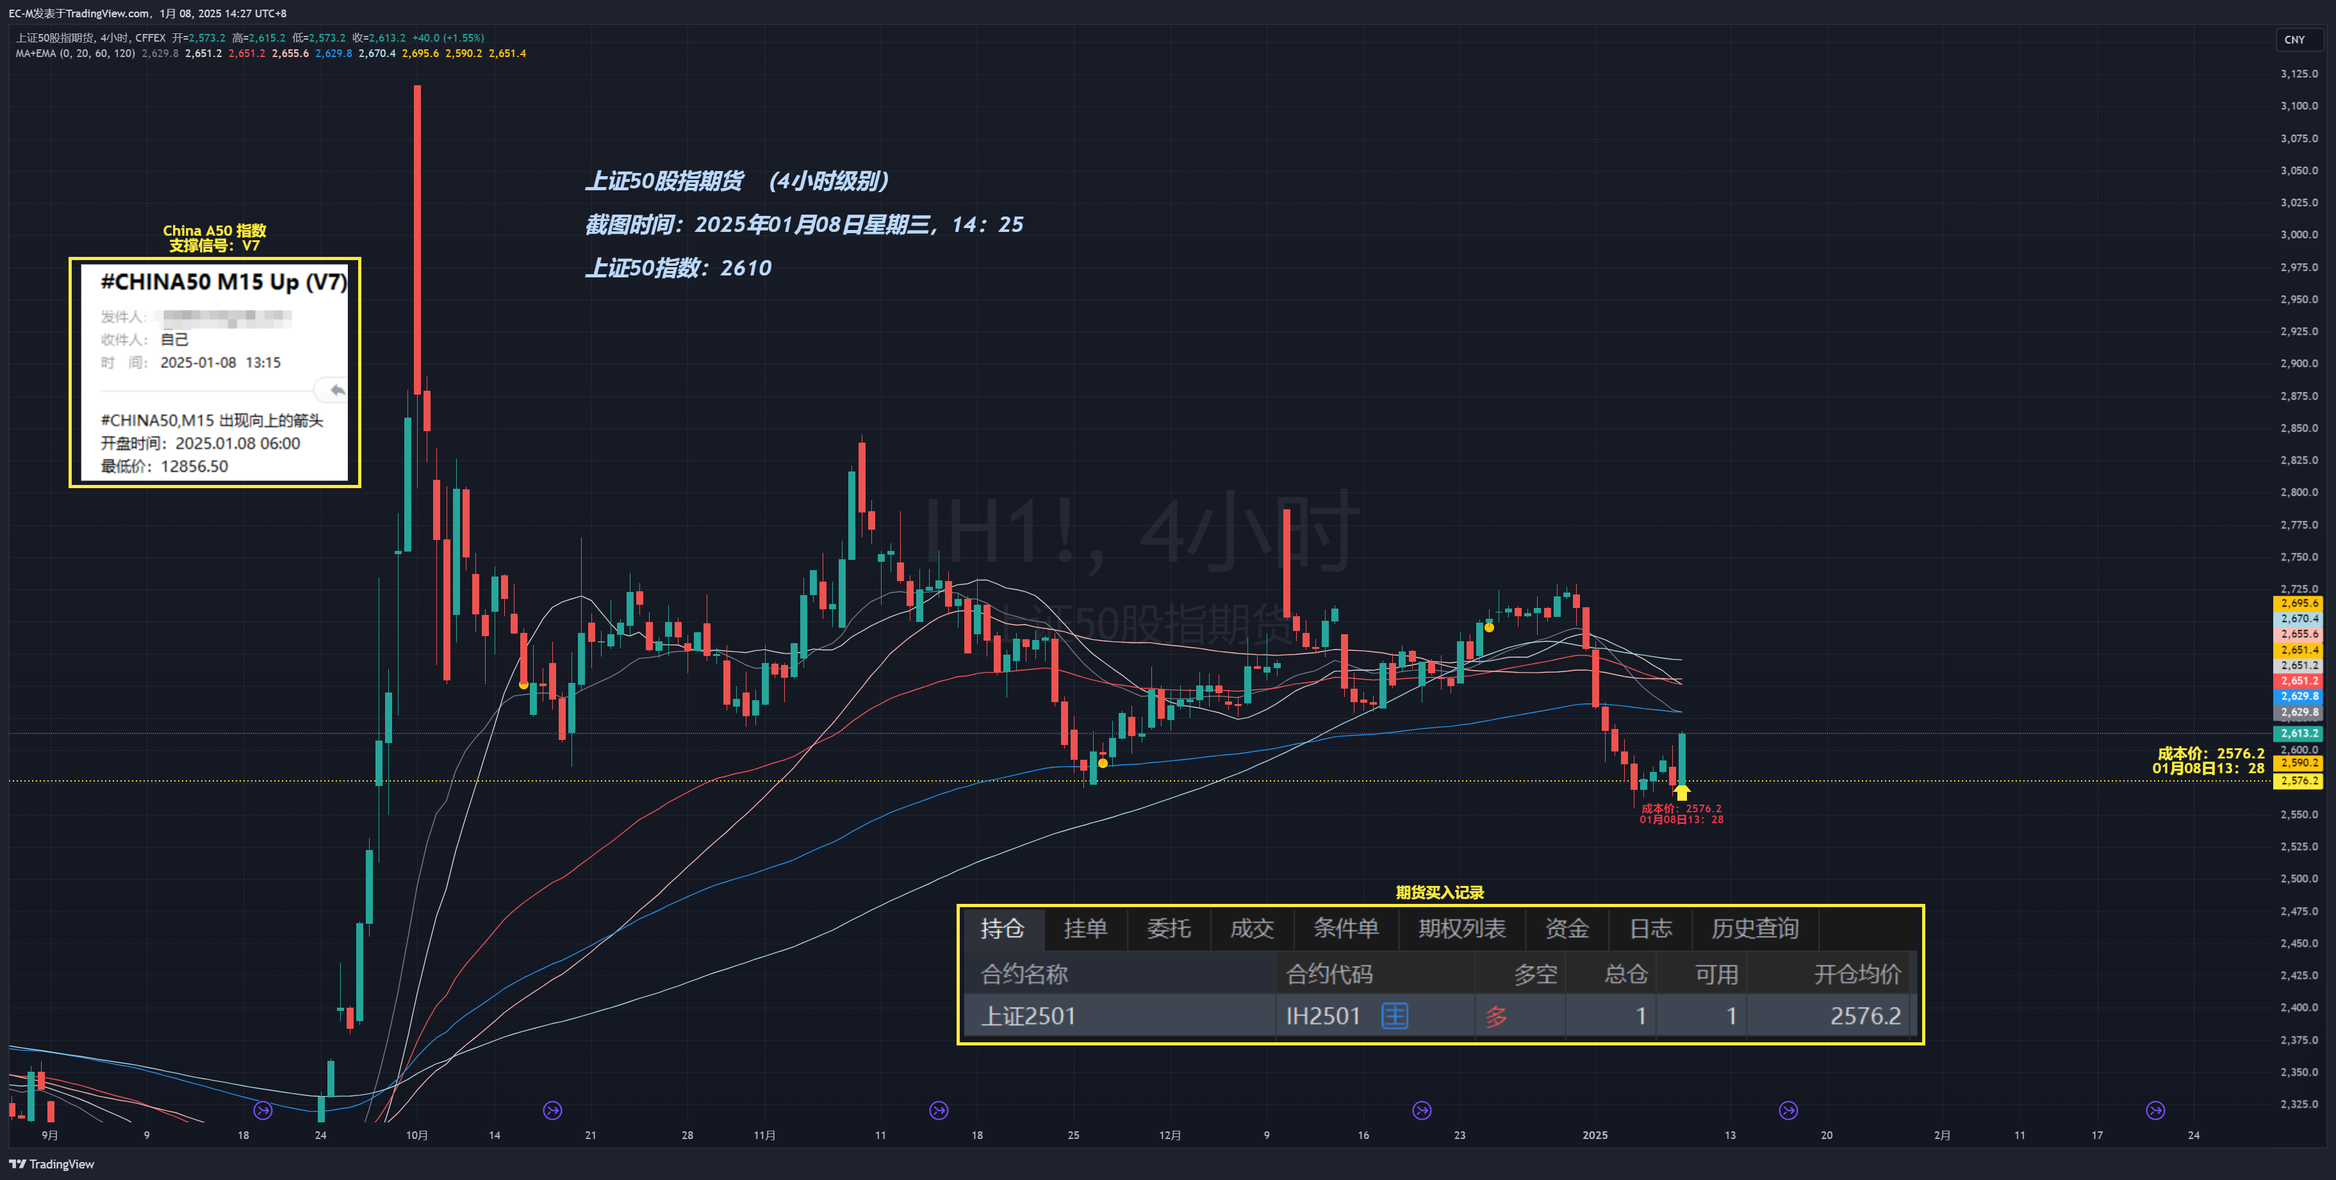Click the purple event icon between October 14 and 21

[x=552, y=1110]
